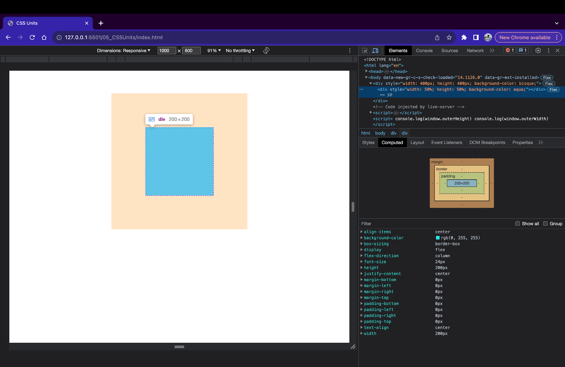Click the aqua color swatch for background-color
The image size is (565, 367).
(438, 238)
